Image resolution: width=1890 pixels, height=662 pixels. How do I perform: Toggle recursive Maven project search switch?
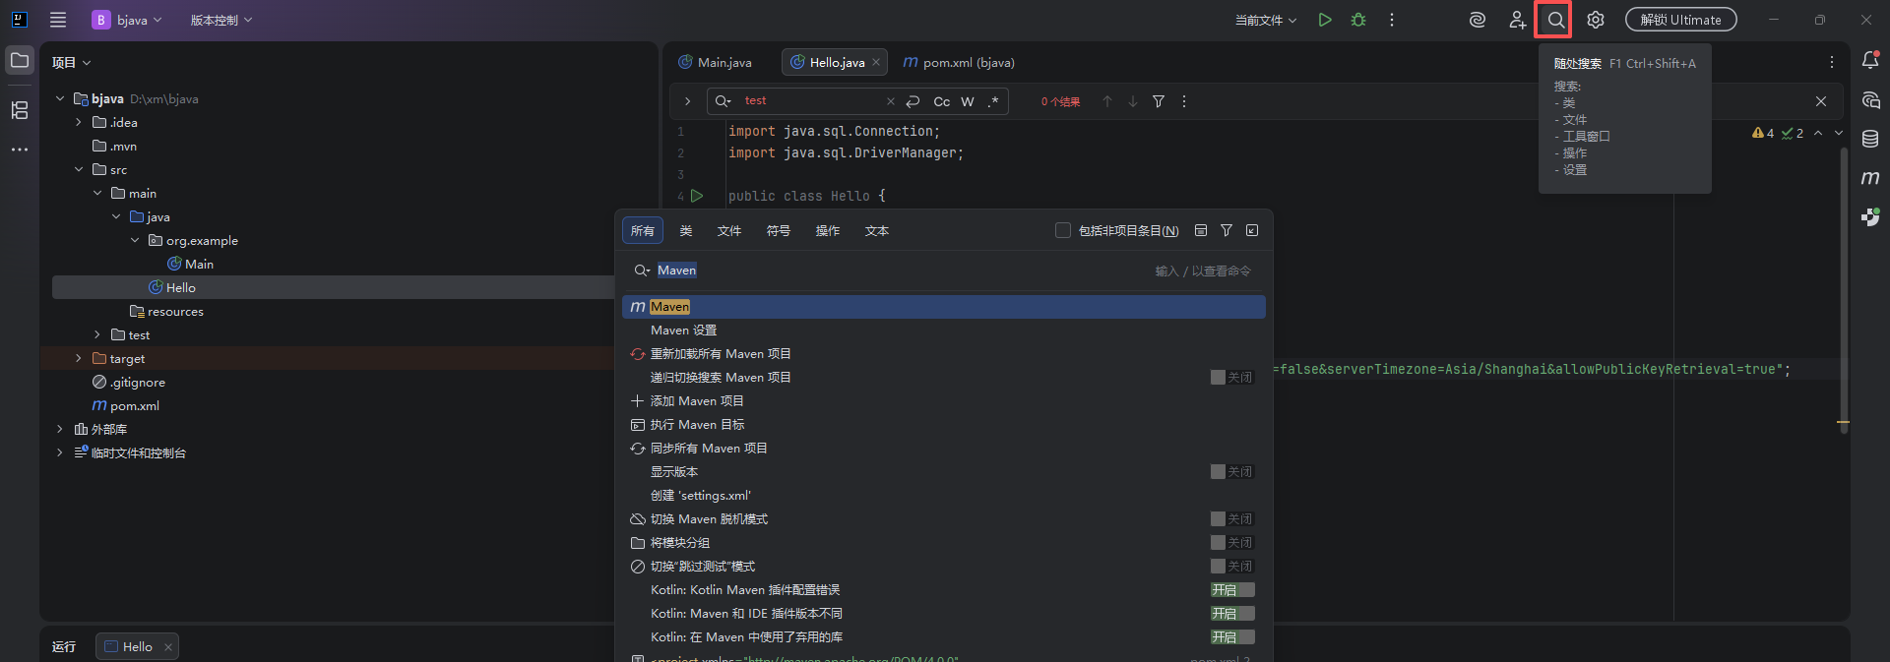point(1232,378)
